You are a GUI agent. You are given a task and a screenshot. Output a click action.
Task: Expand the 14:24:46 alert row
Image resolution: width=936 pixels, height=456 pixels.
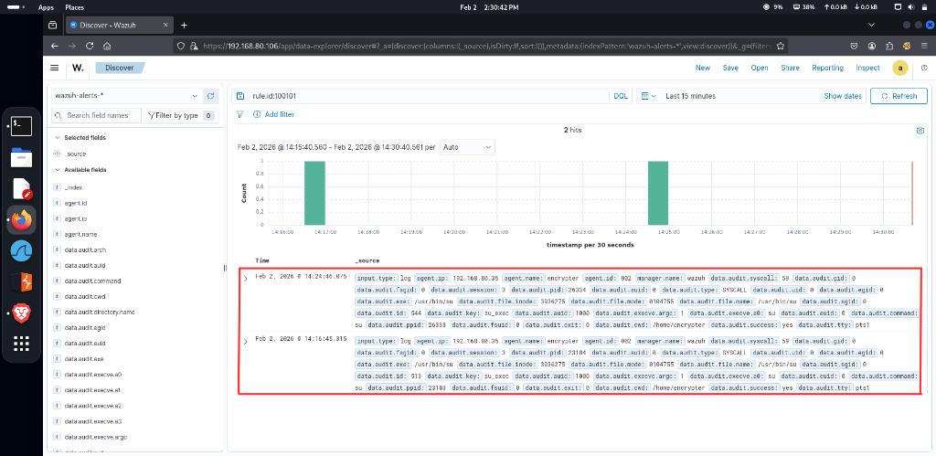[245, 278]
